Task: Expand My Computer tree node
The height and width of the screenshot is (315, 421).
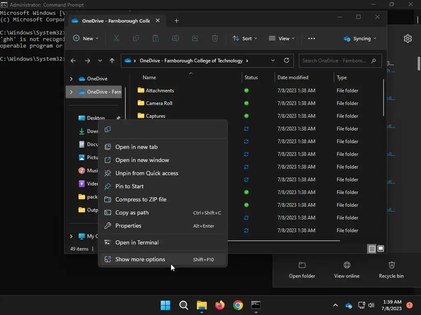Action: pos(71,236)
